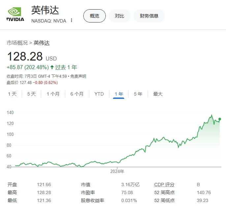This screenshot has width=226, height=206.
Task: Click the 最低 value 121.36
Action: (44, 200)
